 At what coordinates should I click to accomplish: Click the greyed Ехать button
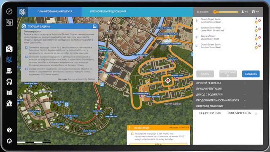coord(205,74)
